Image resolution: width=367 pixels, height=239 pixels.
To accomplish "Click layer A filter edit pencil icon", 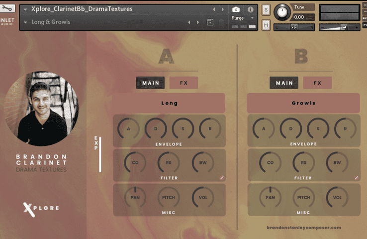I will 222,177.
